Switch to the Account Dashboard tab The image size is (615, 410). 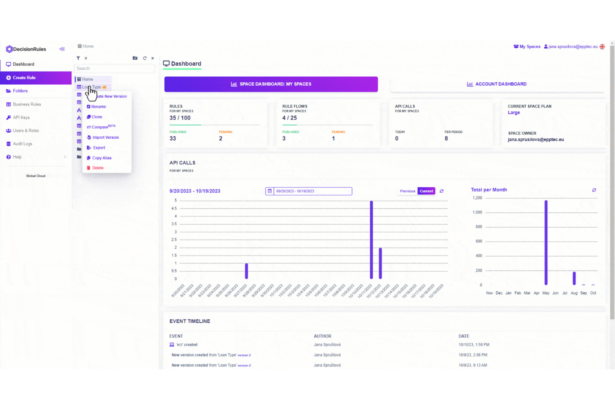[x=497, y=84]
